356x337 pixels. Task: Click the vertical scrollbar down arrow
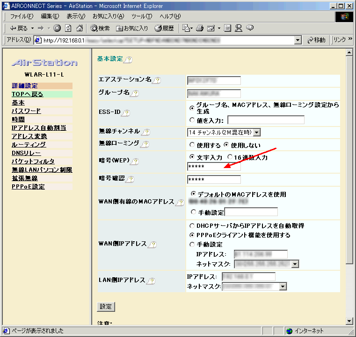[349, 321]
